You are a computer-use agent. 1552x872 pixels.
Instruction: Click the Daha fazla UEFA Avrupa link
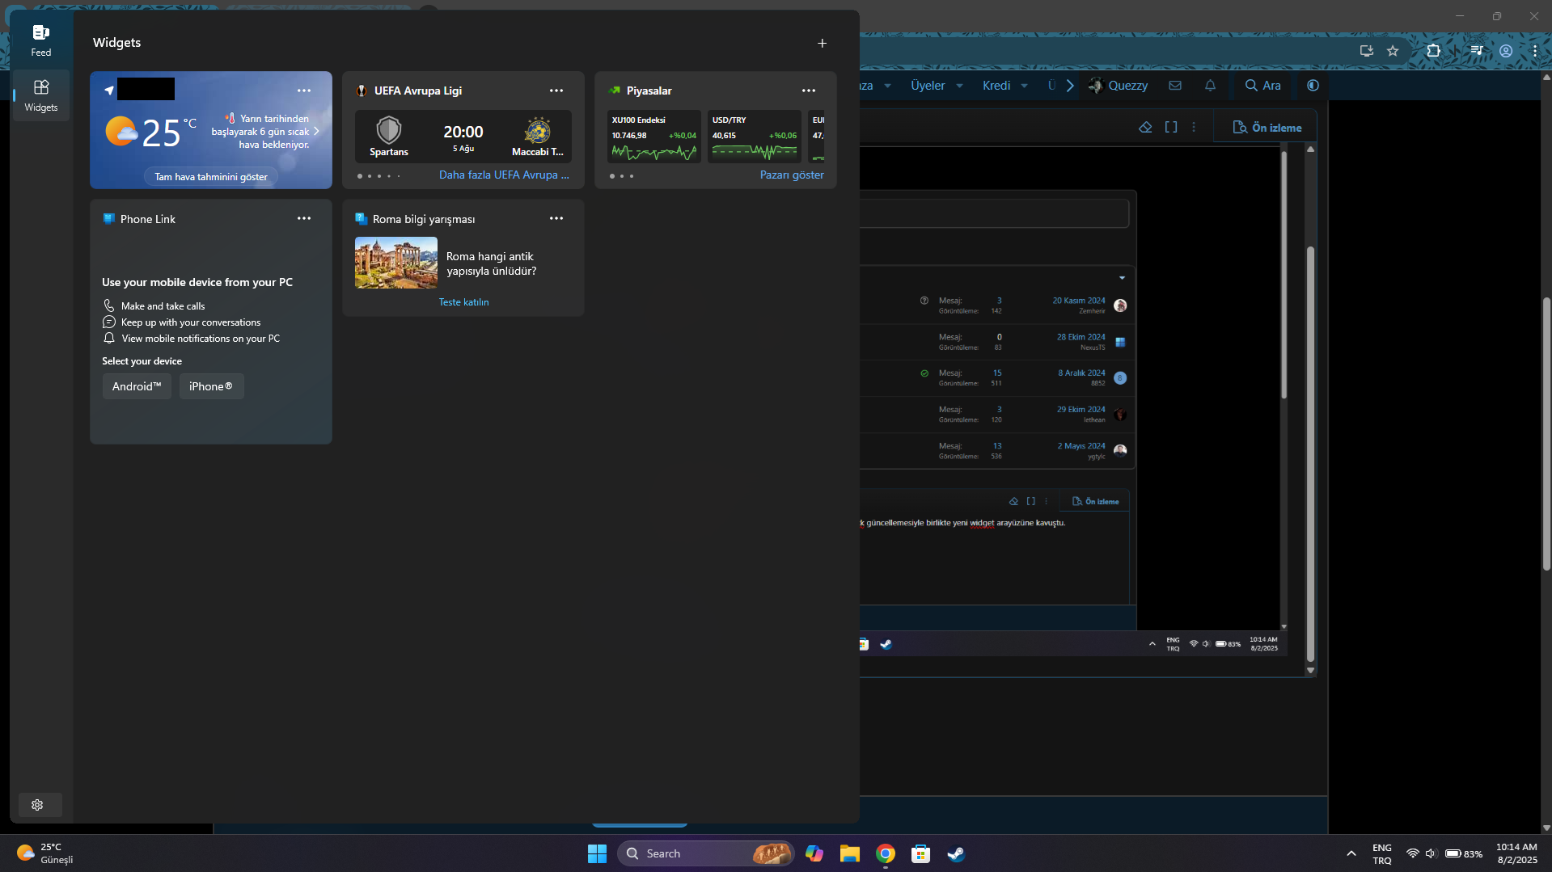[504, 175]
